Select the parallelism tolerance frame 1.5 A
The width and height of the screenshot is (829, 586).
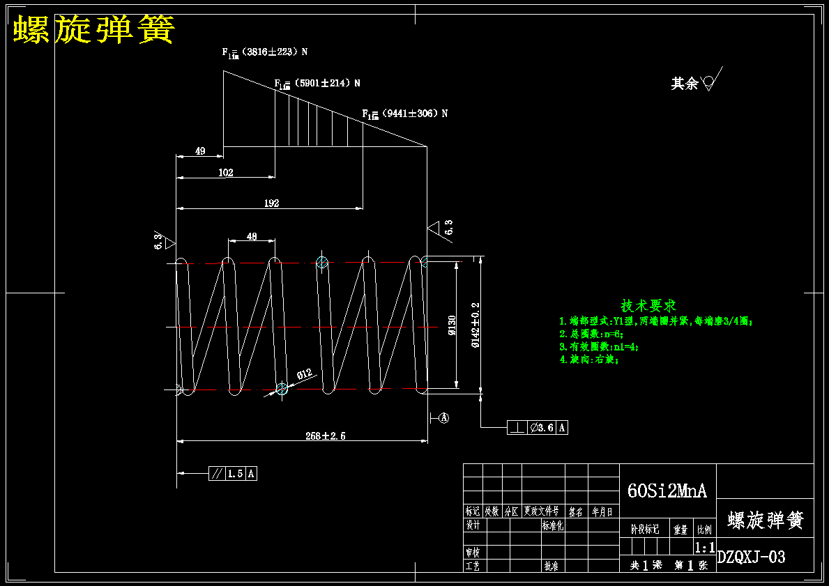point(233,473)
